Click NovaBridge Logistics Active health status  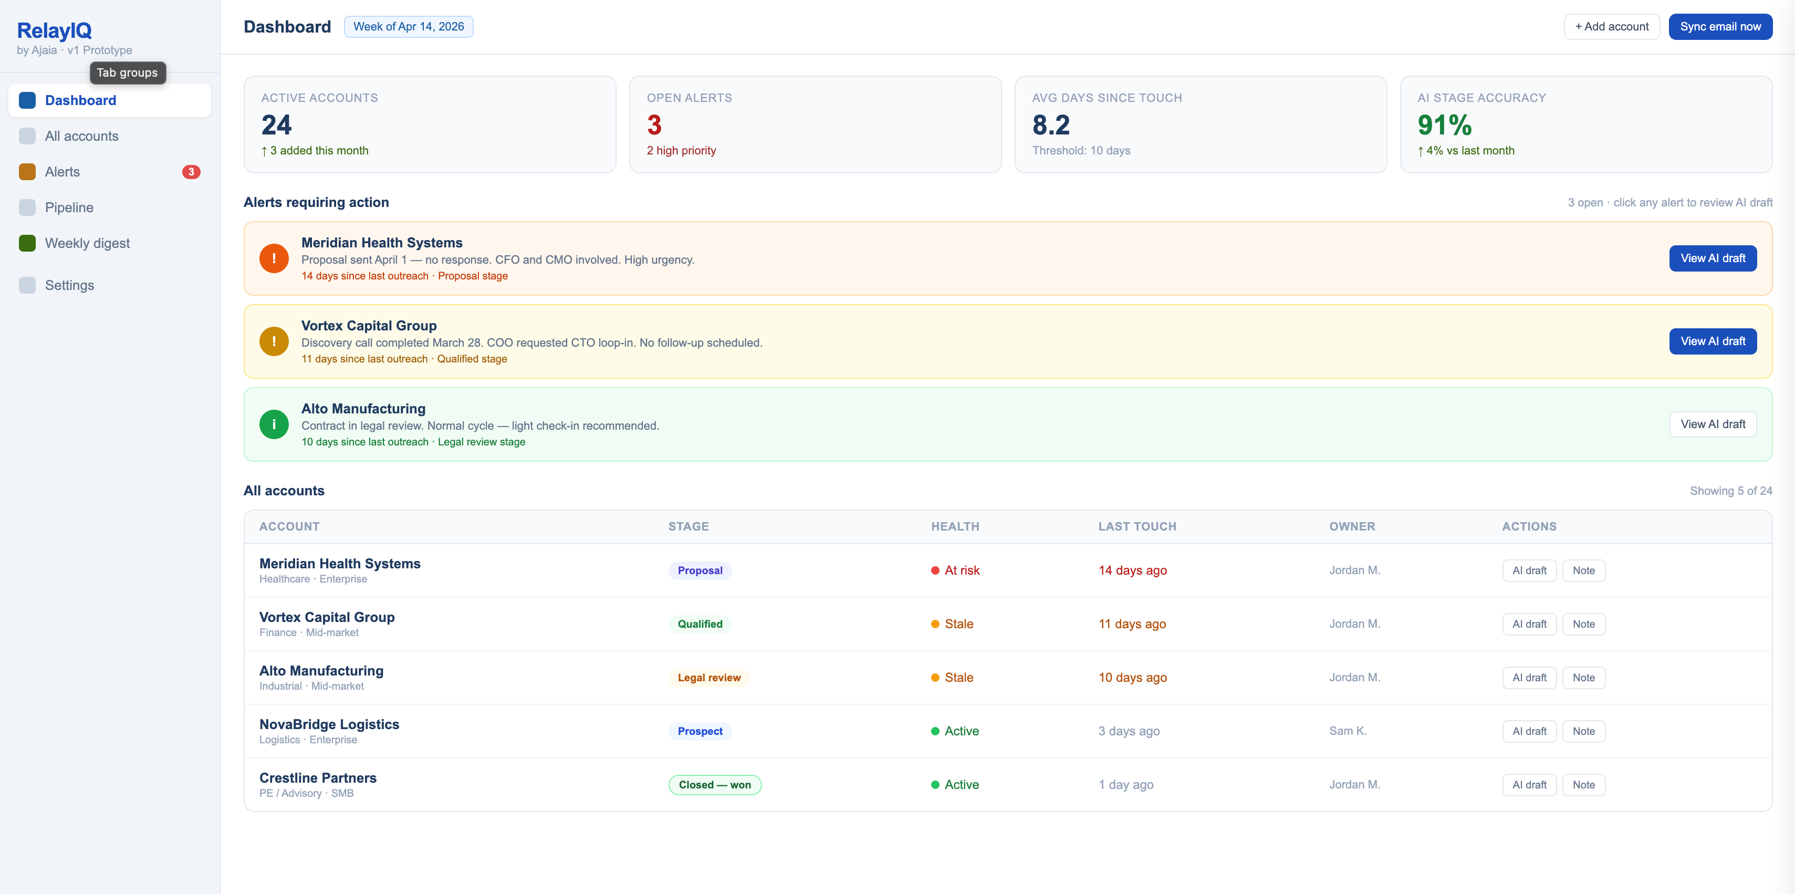tap(955, 731)
